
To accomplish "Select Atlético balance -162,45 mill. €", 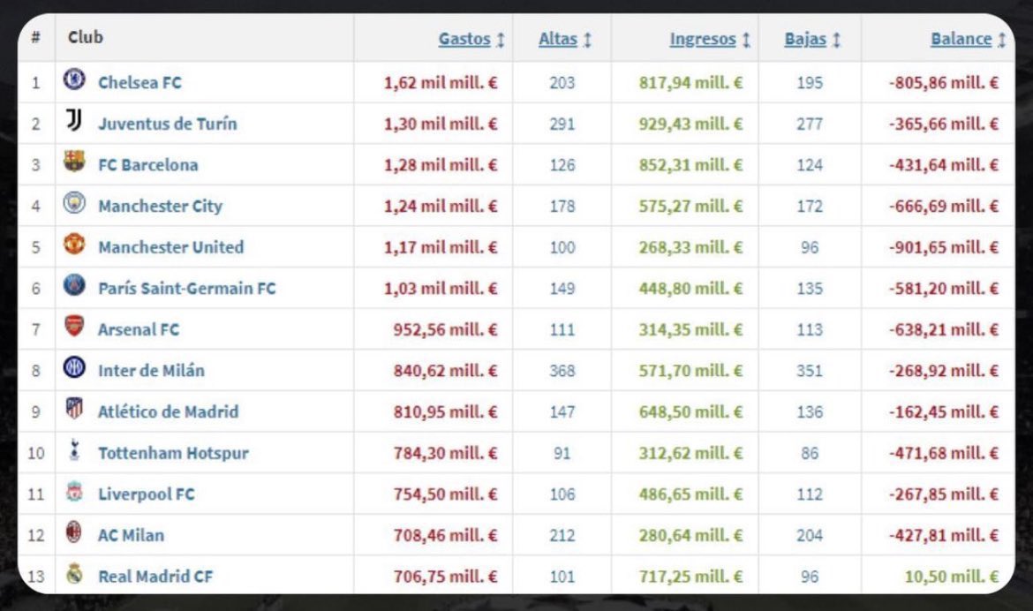I will (x=944, y=411).
